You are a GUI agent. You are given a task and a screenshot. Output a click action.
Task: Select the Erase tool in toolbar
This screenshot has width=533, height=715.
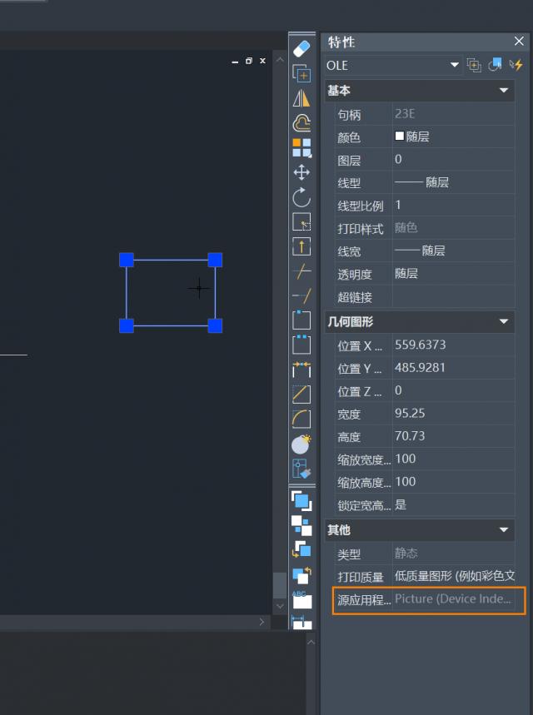[301, 49]
